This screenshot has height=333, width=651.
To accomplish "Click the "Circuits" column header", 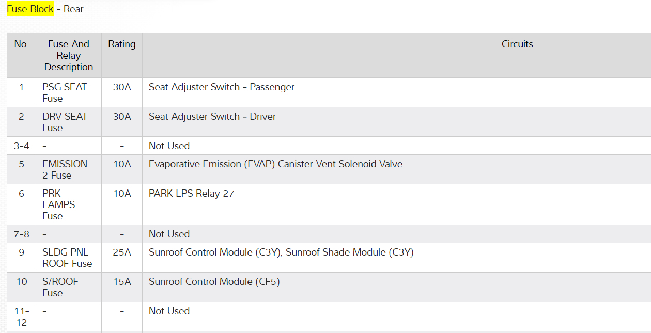I will click(517, 44).
